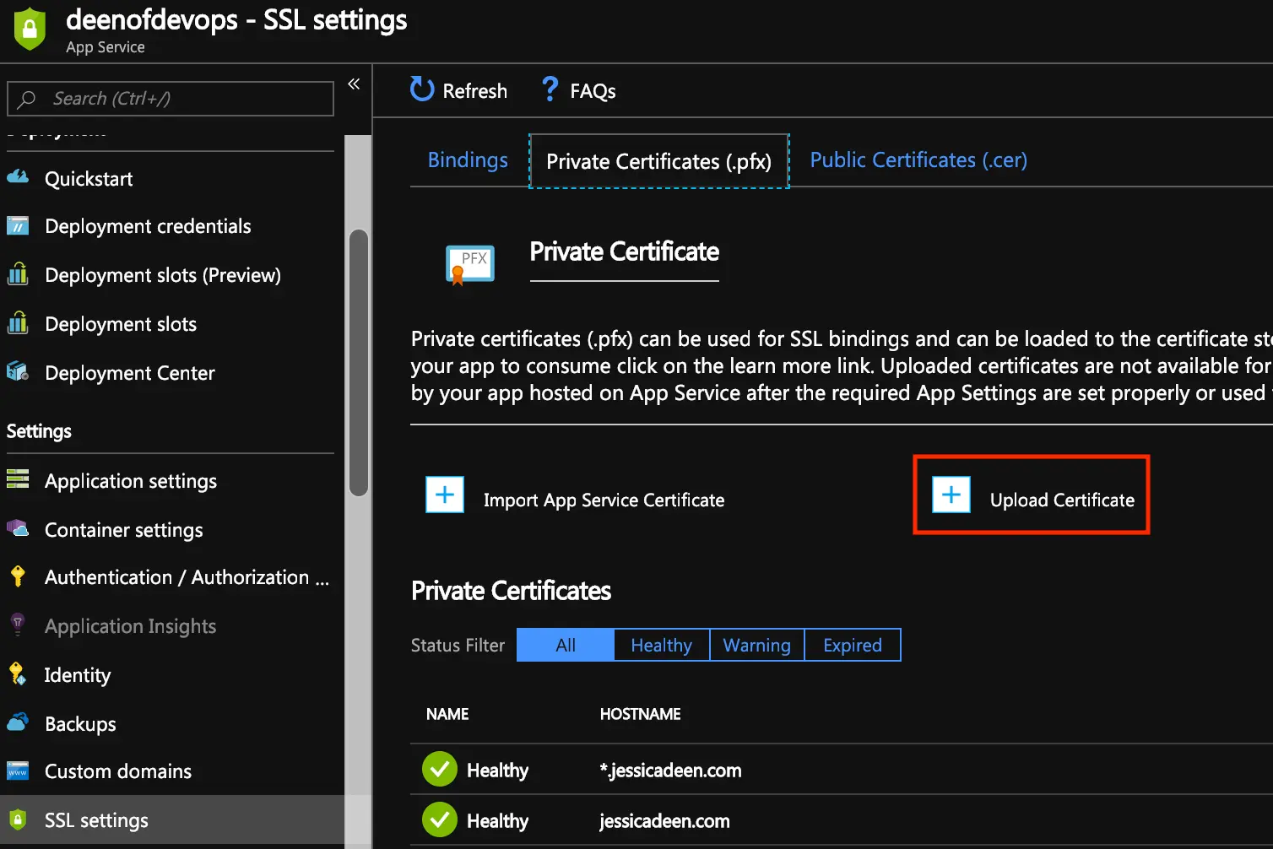The width and height of the screenshot is (1273, 849).
Task: Click the PFX private certificate icon
Action: click(x=469, y=262)
